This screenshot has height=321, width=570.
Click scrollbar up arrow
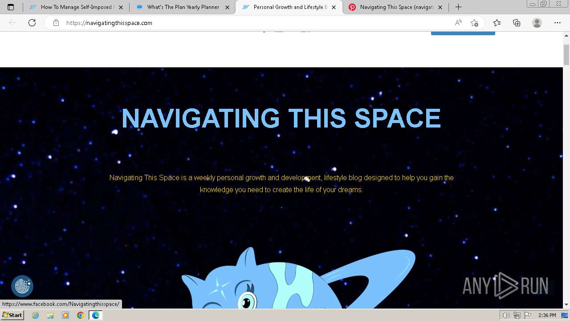pyautogui.click(x=566, y=35)
